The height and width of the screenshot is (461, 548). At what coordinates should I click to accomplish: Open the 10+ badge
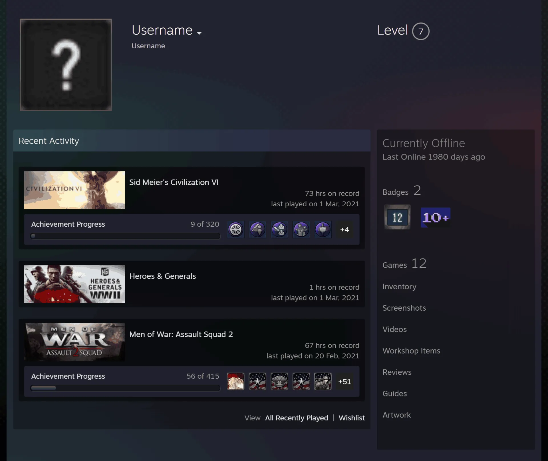436,217
